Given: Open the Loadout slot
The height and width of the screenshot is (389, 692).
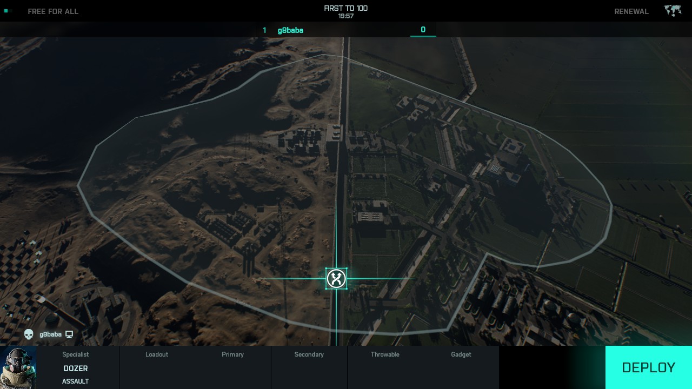Looking at the screenshot, I should click(x=157, y=367).
